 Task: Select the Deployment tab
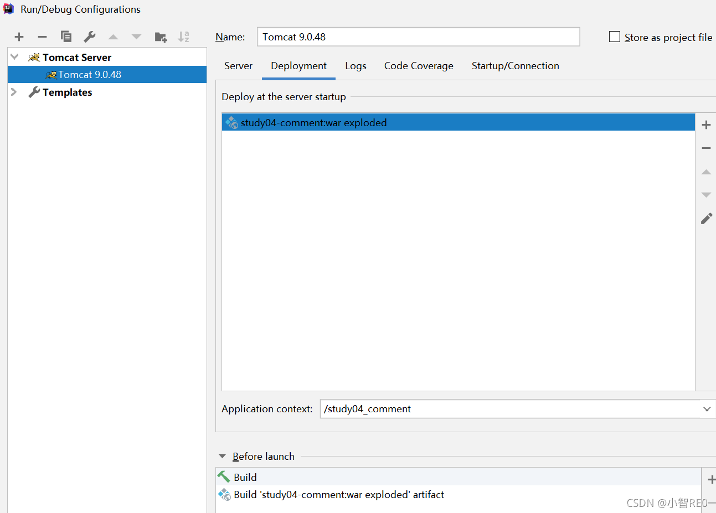(298, 66)
